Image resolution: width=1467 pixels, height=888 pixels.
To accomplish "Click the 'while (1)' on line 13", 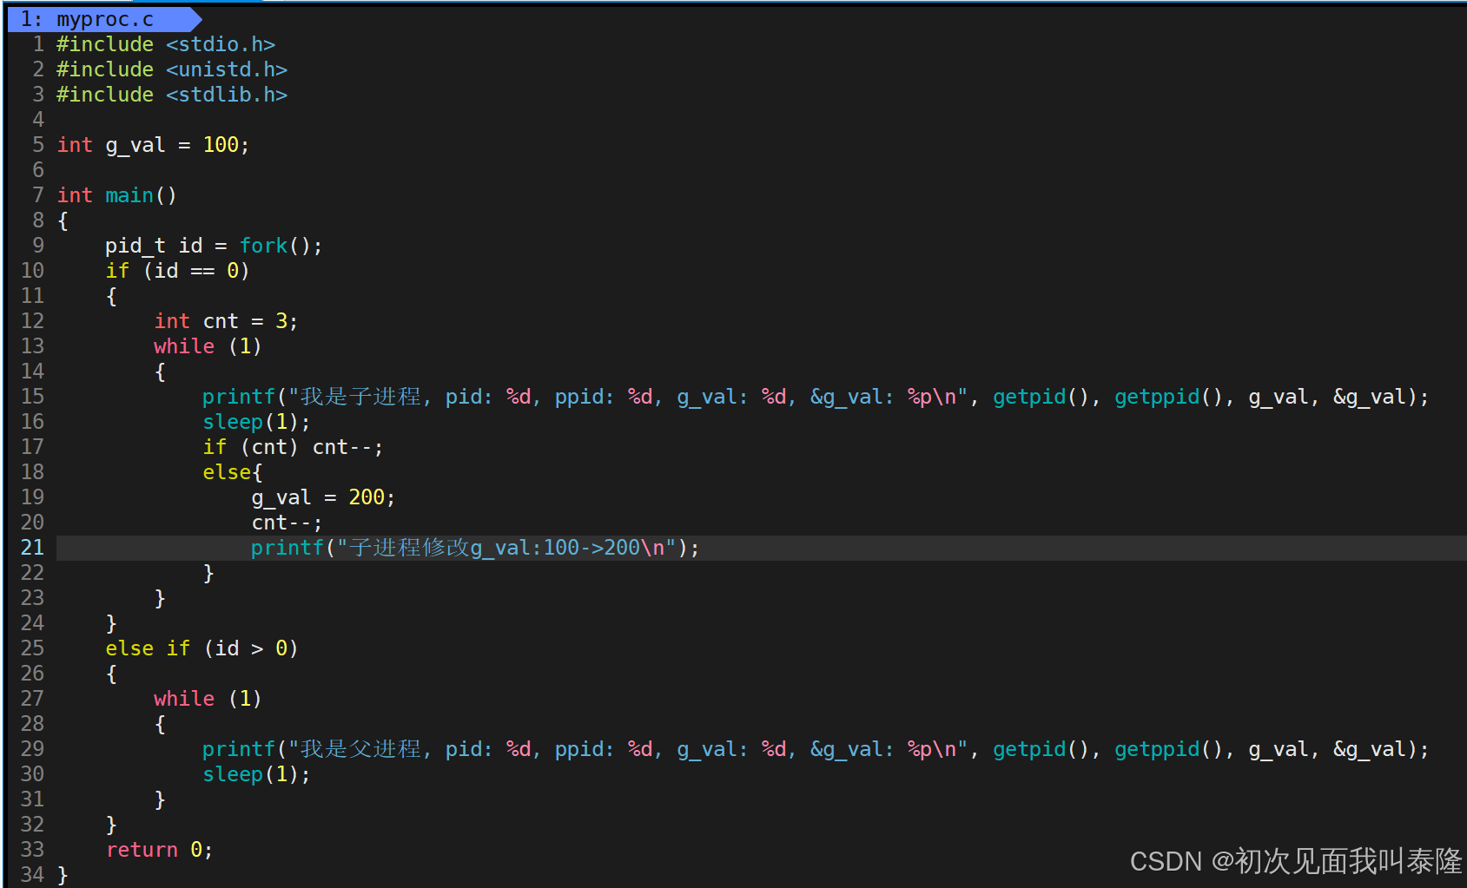I will click(208, 346).
